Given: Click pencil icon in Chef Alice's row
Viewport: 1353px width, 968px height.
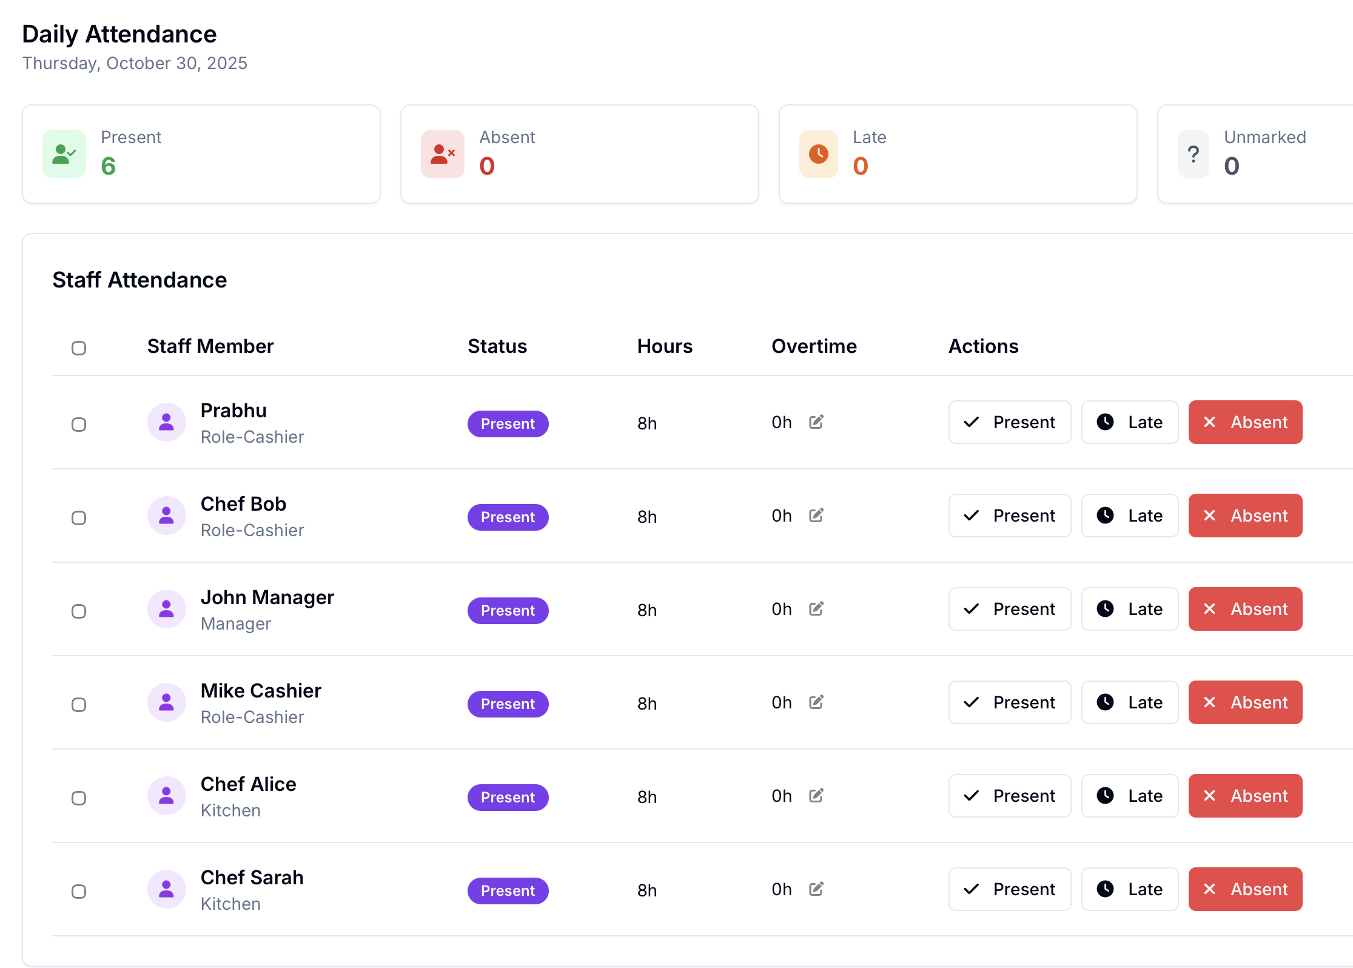Looking at the screenshot, I should 816,796.
